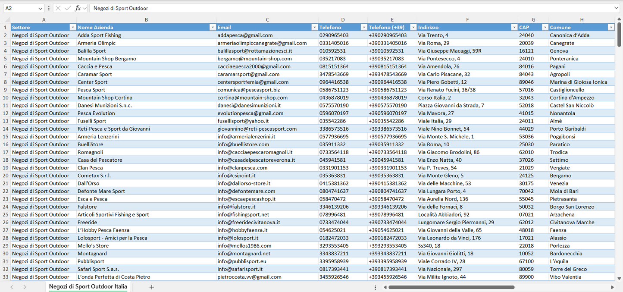Select cell Danesi Munizioni S.n.c.
This screenshot has height=292, width=623.
point(146,105)
